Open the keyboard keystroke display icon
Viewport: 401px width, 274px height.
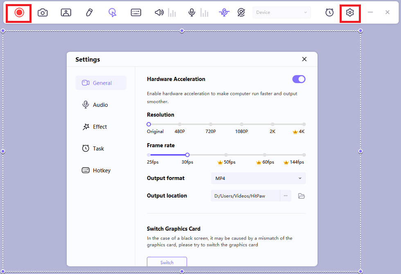point(136,13)
